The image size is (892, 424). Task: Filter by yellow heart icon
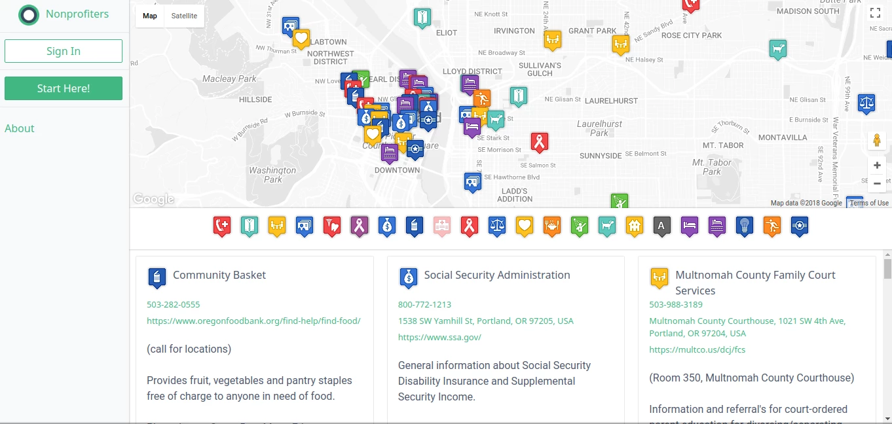(525, 226)
